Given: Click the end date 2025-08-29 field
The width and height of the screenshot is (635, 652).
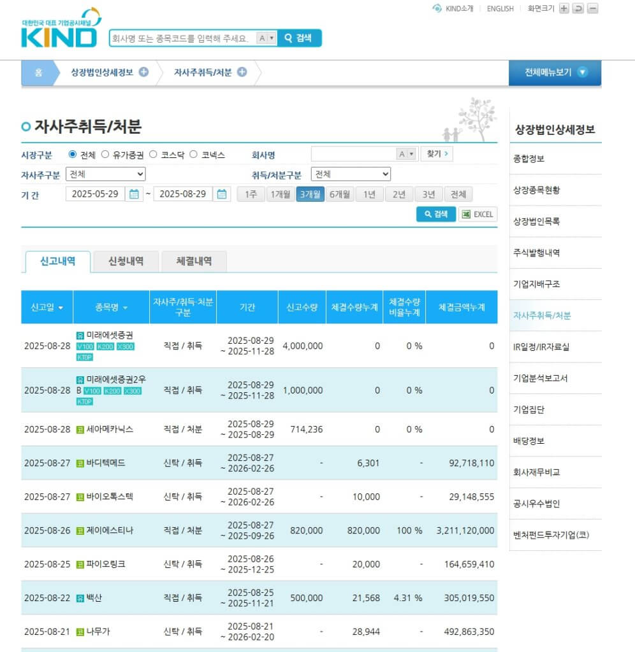Looking at the screenshot, I should tap(183, 194).
